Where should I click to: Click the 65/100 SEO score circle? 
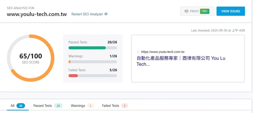click(x=31, y=58)
